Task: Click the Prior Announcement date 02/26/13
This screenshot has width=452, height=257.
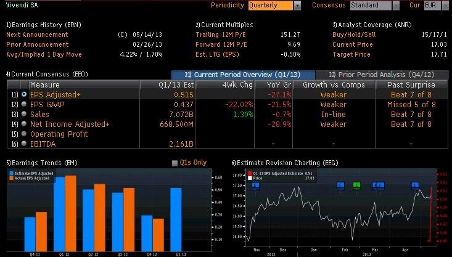Action: 147,44
